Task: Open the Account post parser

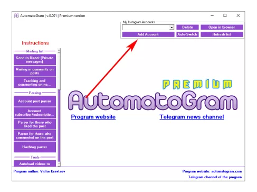Action: (35, 101)
